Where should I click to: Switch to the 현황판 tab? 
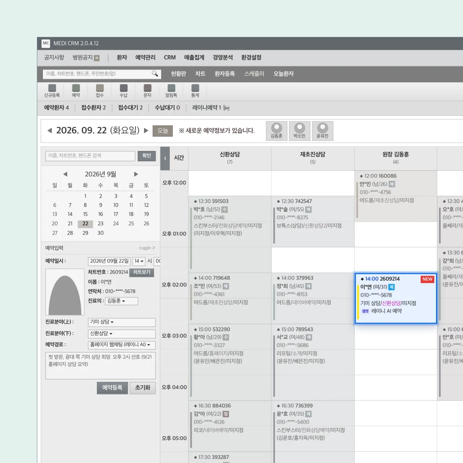[x=179, y=74]
